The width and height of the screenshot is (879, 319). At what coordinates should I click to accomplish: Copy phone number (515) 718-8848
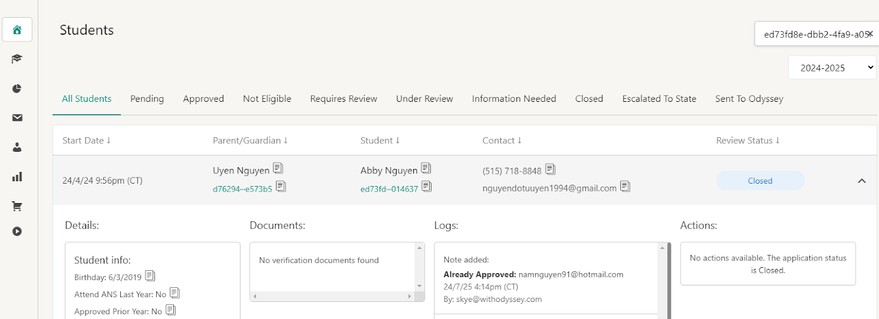pyautogui.click(x=550, y=168)
